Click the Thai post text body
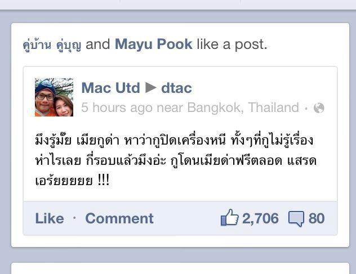This screenshot has width=356, height=274. point(176,160)
